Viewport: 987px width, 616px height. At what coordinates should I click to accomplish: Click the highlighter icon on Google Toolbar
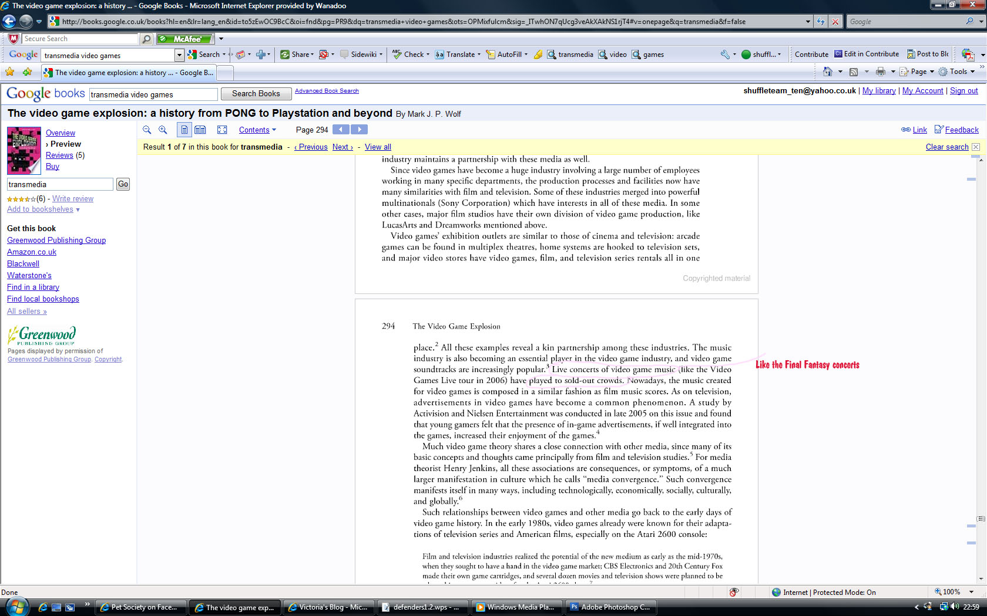click(x=538, y=55)
